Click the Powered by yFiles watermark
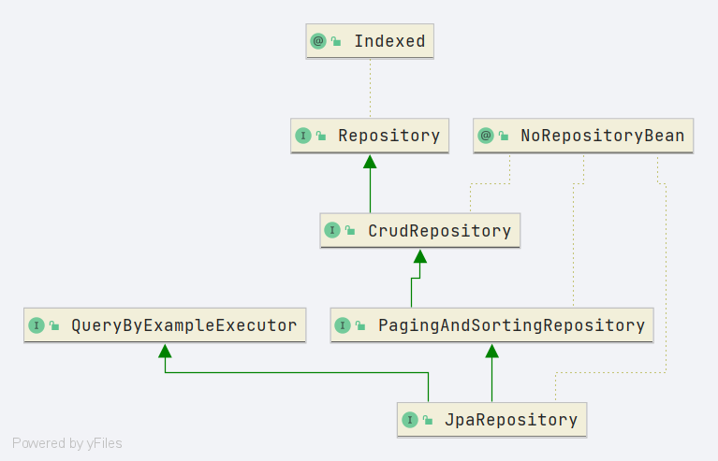The width and height of the screenshot is (718, 461). coord(67,443)
